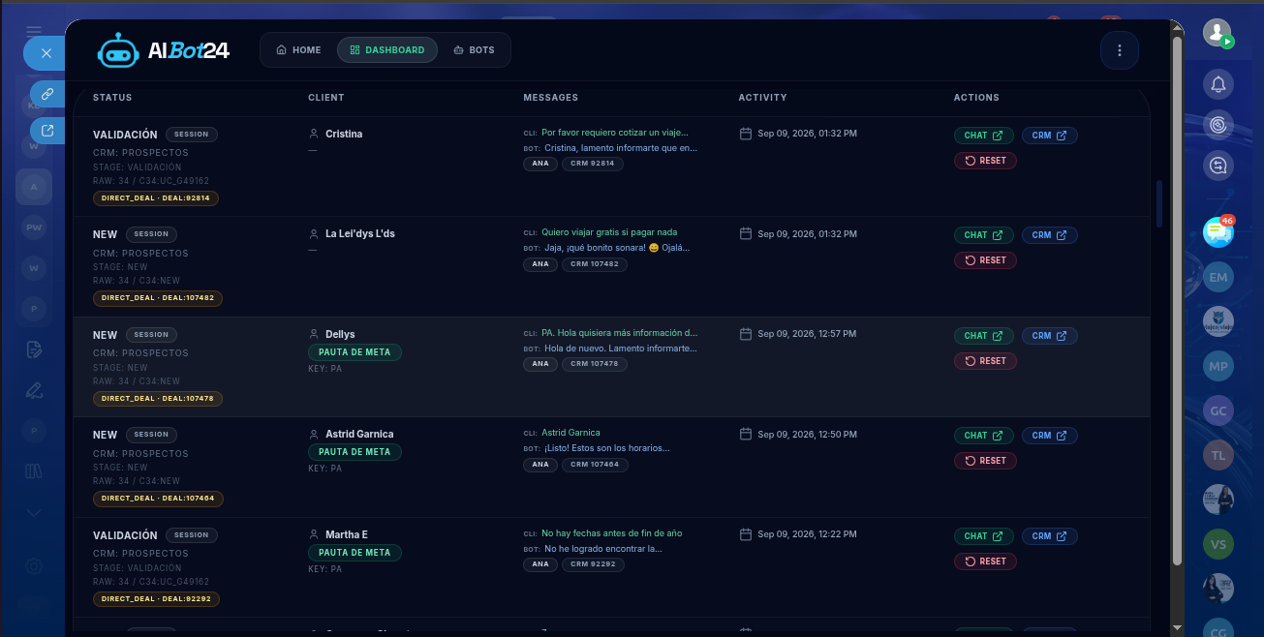Screen dimensions: 1264x637
Task: Click the DIRECT_DEAL 107482 badge
Action: (158, 298)
